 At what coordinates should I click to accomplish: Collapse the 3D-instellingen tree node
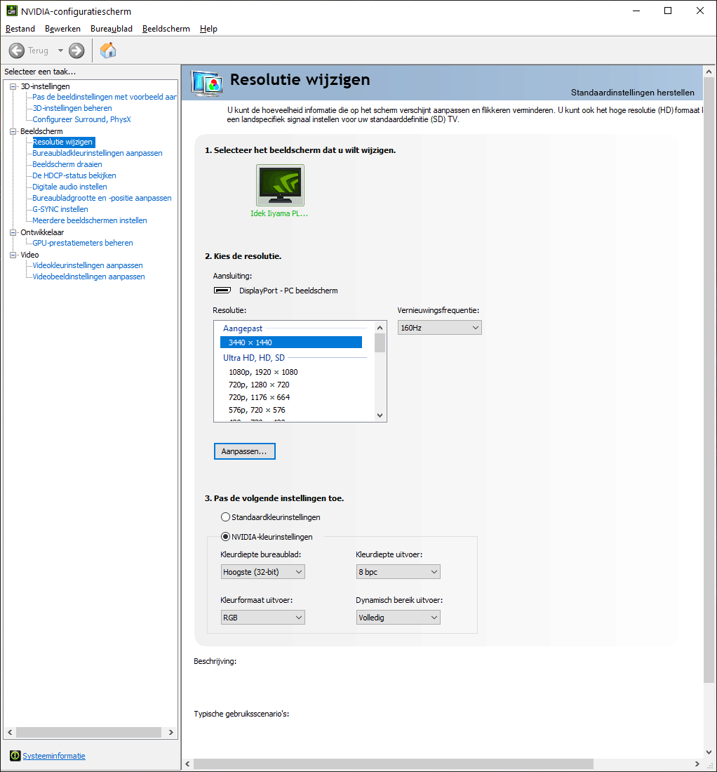[13, 86]
